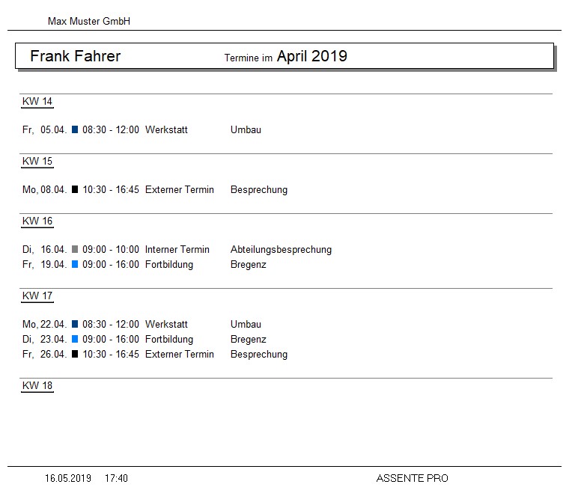This screenshot has height=496, width=584.
Task: Click the light blue square for 19.04. Fortbildung
Action: 75,264
